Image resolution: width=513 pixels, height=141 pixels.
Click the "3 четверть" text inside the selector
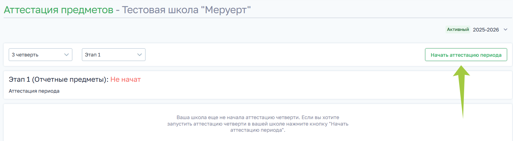(x=25, y=55)
